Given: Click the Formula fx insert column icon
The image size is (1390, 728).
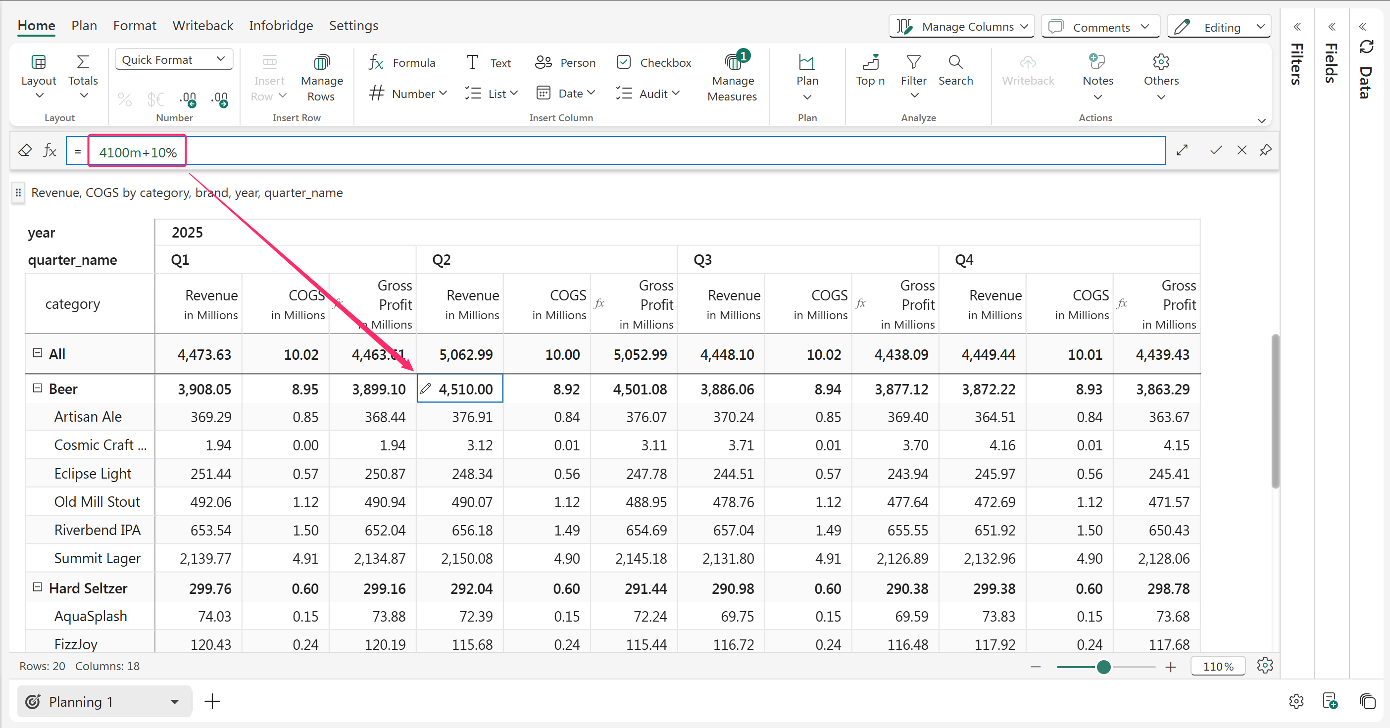Looking at the screenshot, I should (x=376, y=62).
